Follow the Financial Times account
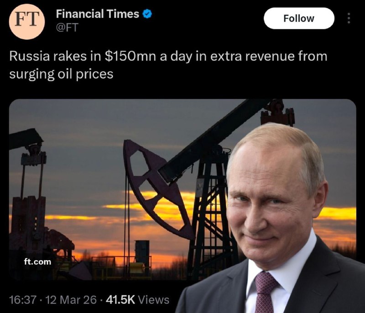Image resolution: width=365 pixels, height=313 pixels. pos(299,18)
